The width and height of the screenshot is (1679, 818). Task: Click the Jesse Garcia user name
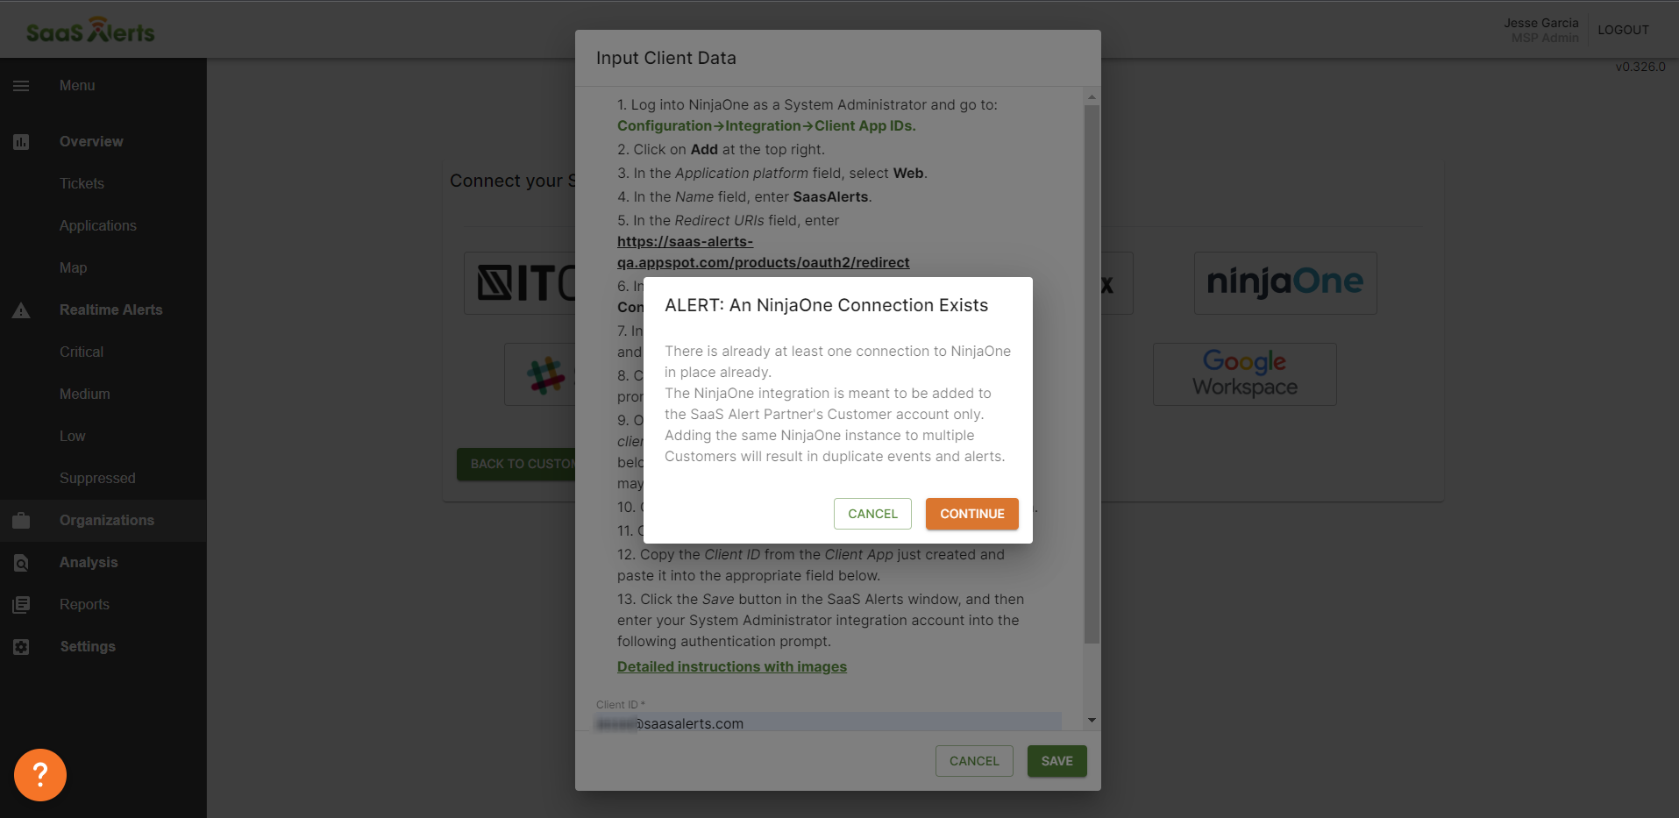1541,23
